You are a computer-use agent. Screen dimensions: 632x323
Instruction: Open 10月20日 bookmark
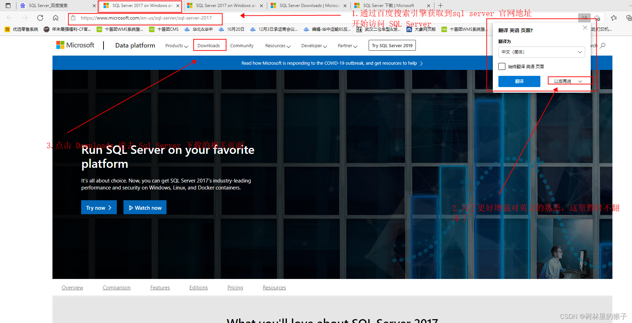point(231,29)
